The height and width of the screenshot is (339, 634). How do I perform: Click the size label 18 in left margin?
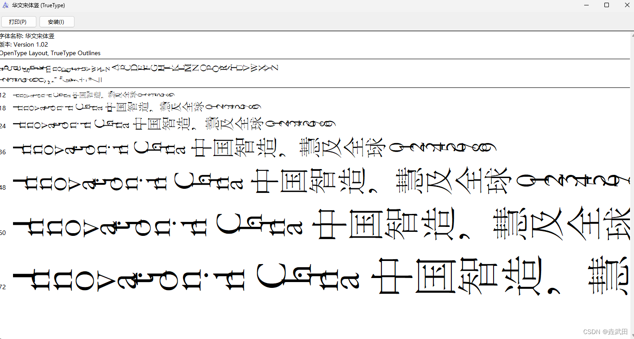(2, 108)
